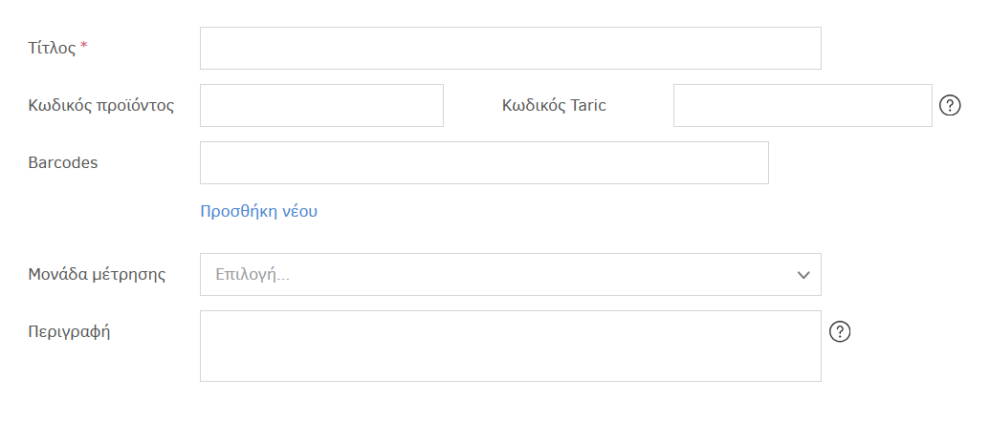Screen dimensions: 990x421
Task: Open help tooltip for Κωδικός Taric
Action: (950, 105)
